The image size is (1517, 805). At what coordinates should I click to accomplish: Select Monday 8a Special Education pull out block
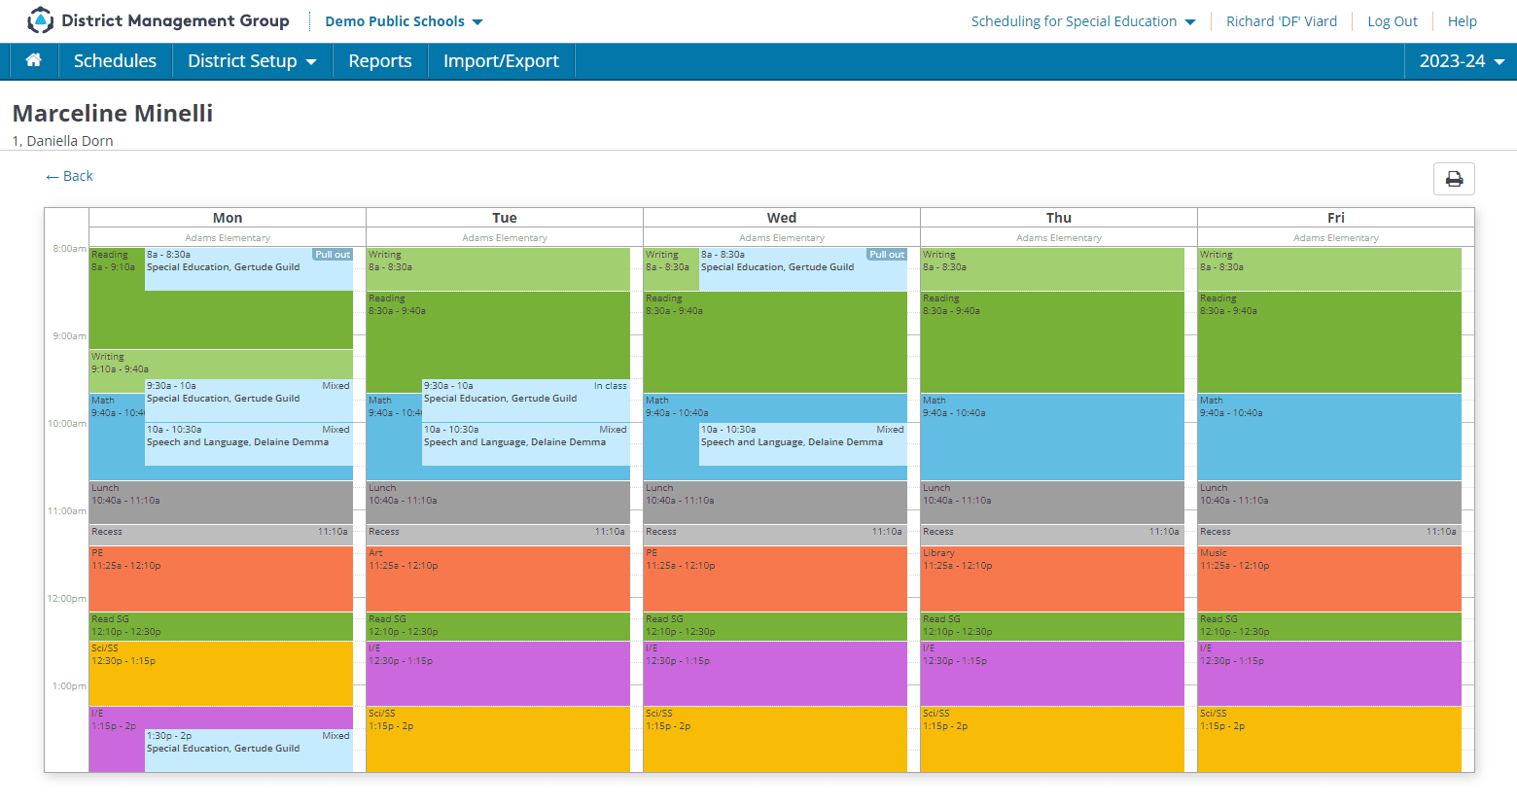[249, 269]
